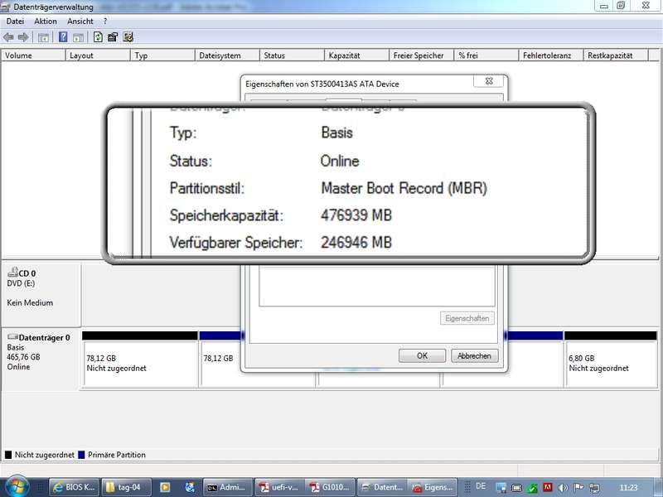Click the Properties icon in the toolbar
The height and width of the screenshot is (497, 663).
pos(113,37)
